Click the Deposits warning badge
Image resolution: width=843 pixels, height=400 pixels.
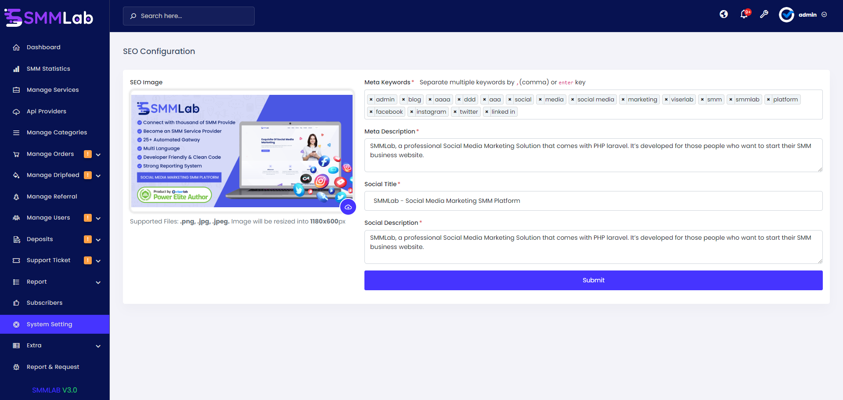[x=88, y=239]
